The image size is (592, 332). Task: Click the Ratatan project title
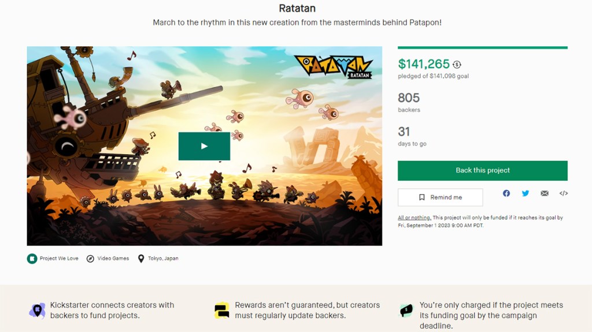pos(297,9)
